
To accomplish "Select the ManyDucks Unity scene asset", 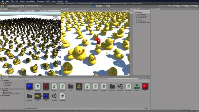I will click(x=120, y=86).
